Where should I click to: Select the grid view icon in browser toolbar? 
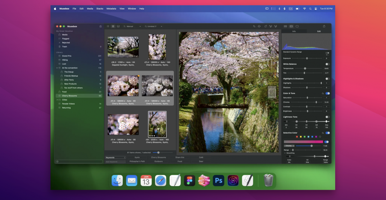click(113, 26)
